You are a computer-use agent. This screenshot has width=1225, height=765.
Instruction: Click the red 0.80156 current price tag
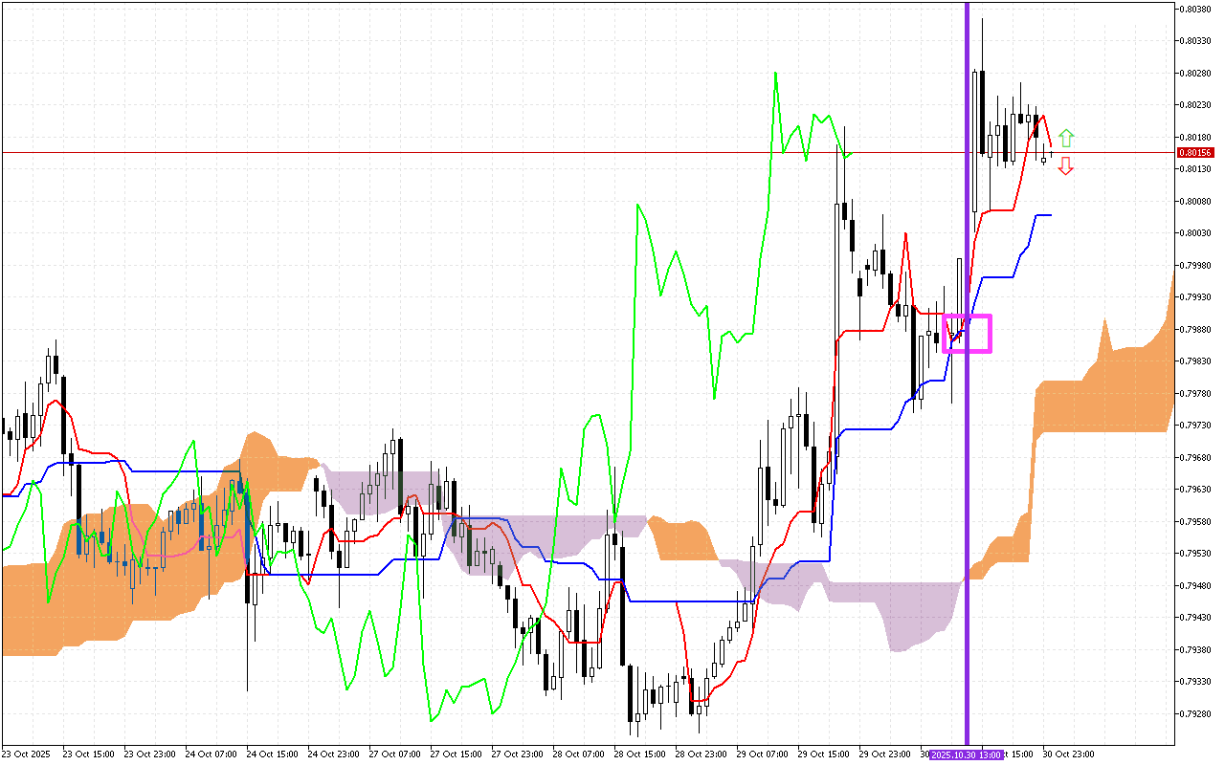(1194, 152)
